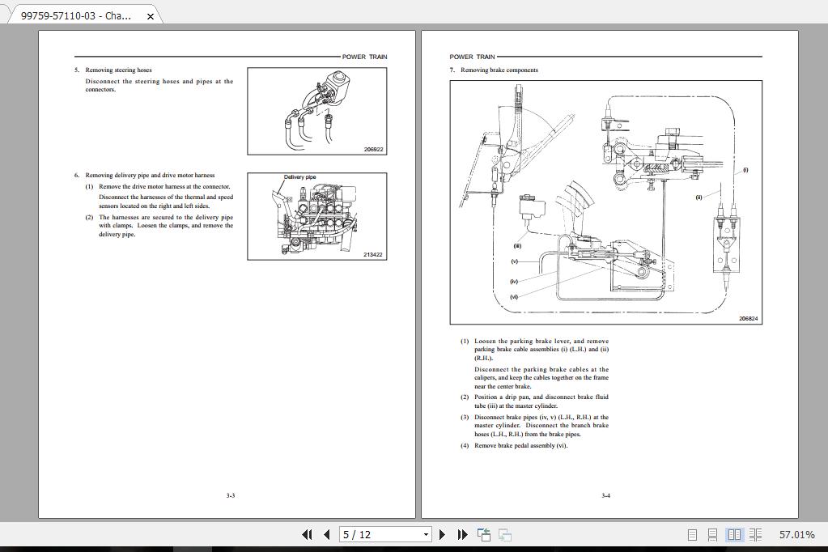
Task: Close the 99759-57110-03 tab
Action: (149, 14)
